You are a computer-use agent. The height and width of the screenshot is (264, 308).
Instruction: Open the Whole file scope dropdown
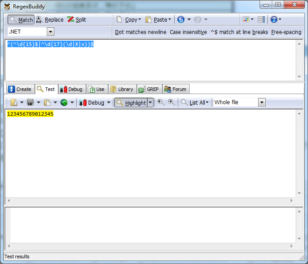click(262, 102)
